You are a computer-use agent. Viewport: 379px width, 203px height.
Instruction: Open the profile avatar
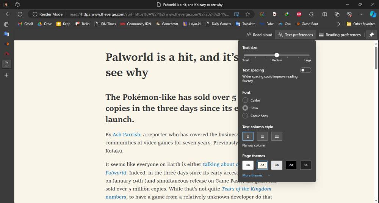(6, 4)
